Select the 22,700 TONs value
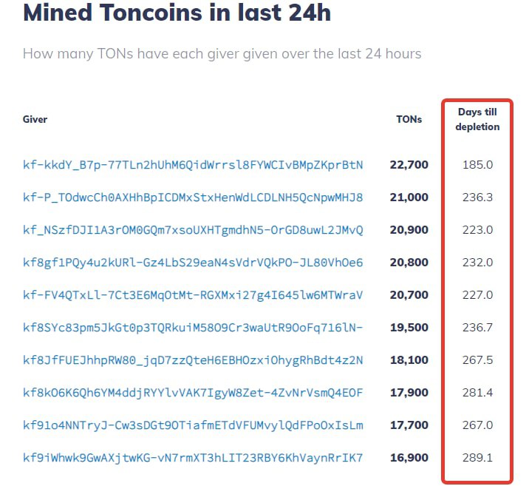Screen dimensions: 529x503 409,165
